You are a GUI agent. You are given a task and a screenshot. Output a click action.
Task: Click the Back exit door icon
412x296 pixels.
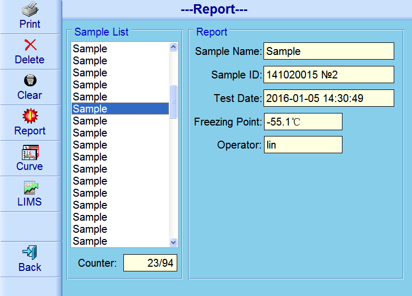[30, 253]
